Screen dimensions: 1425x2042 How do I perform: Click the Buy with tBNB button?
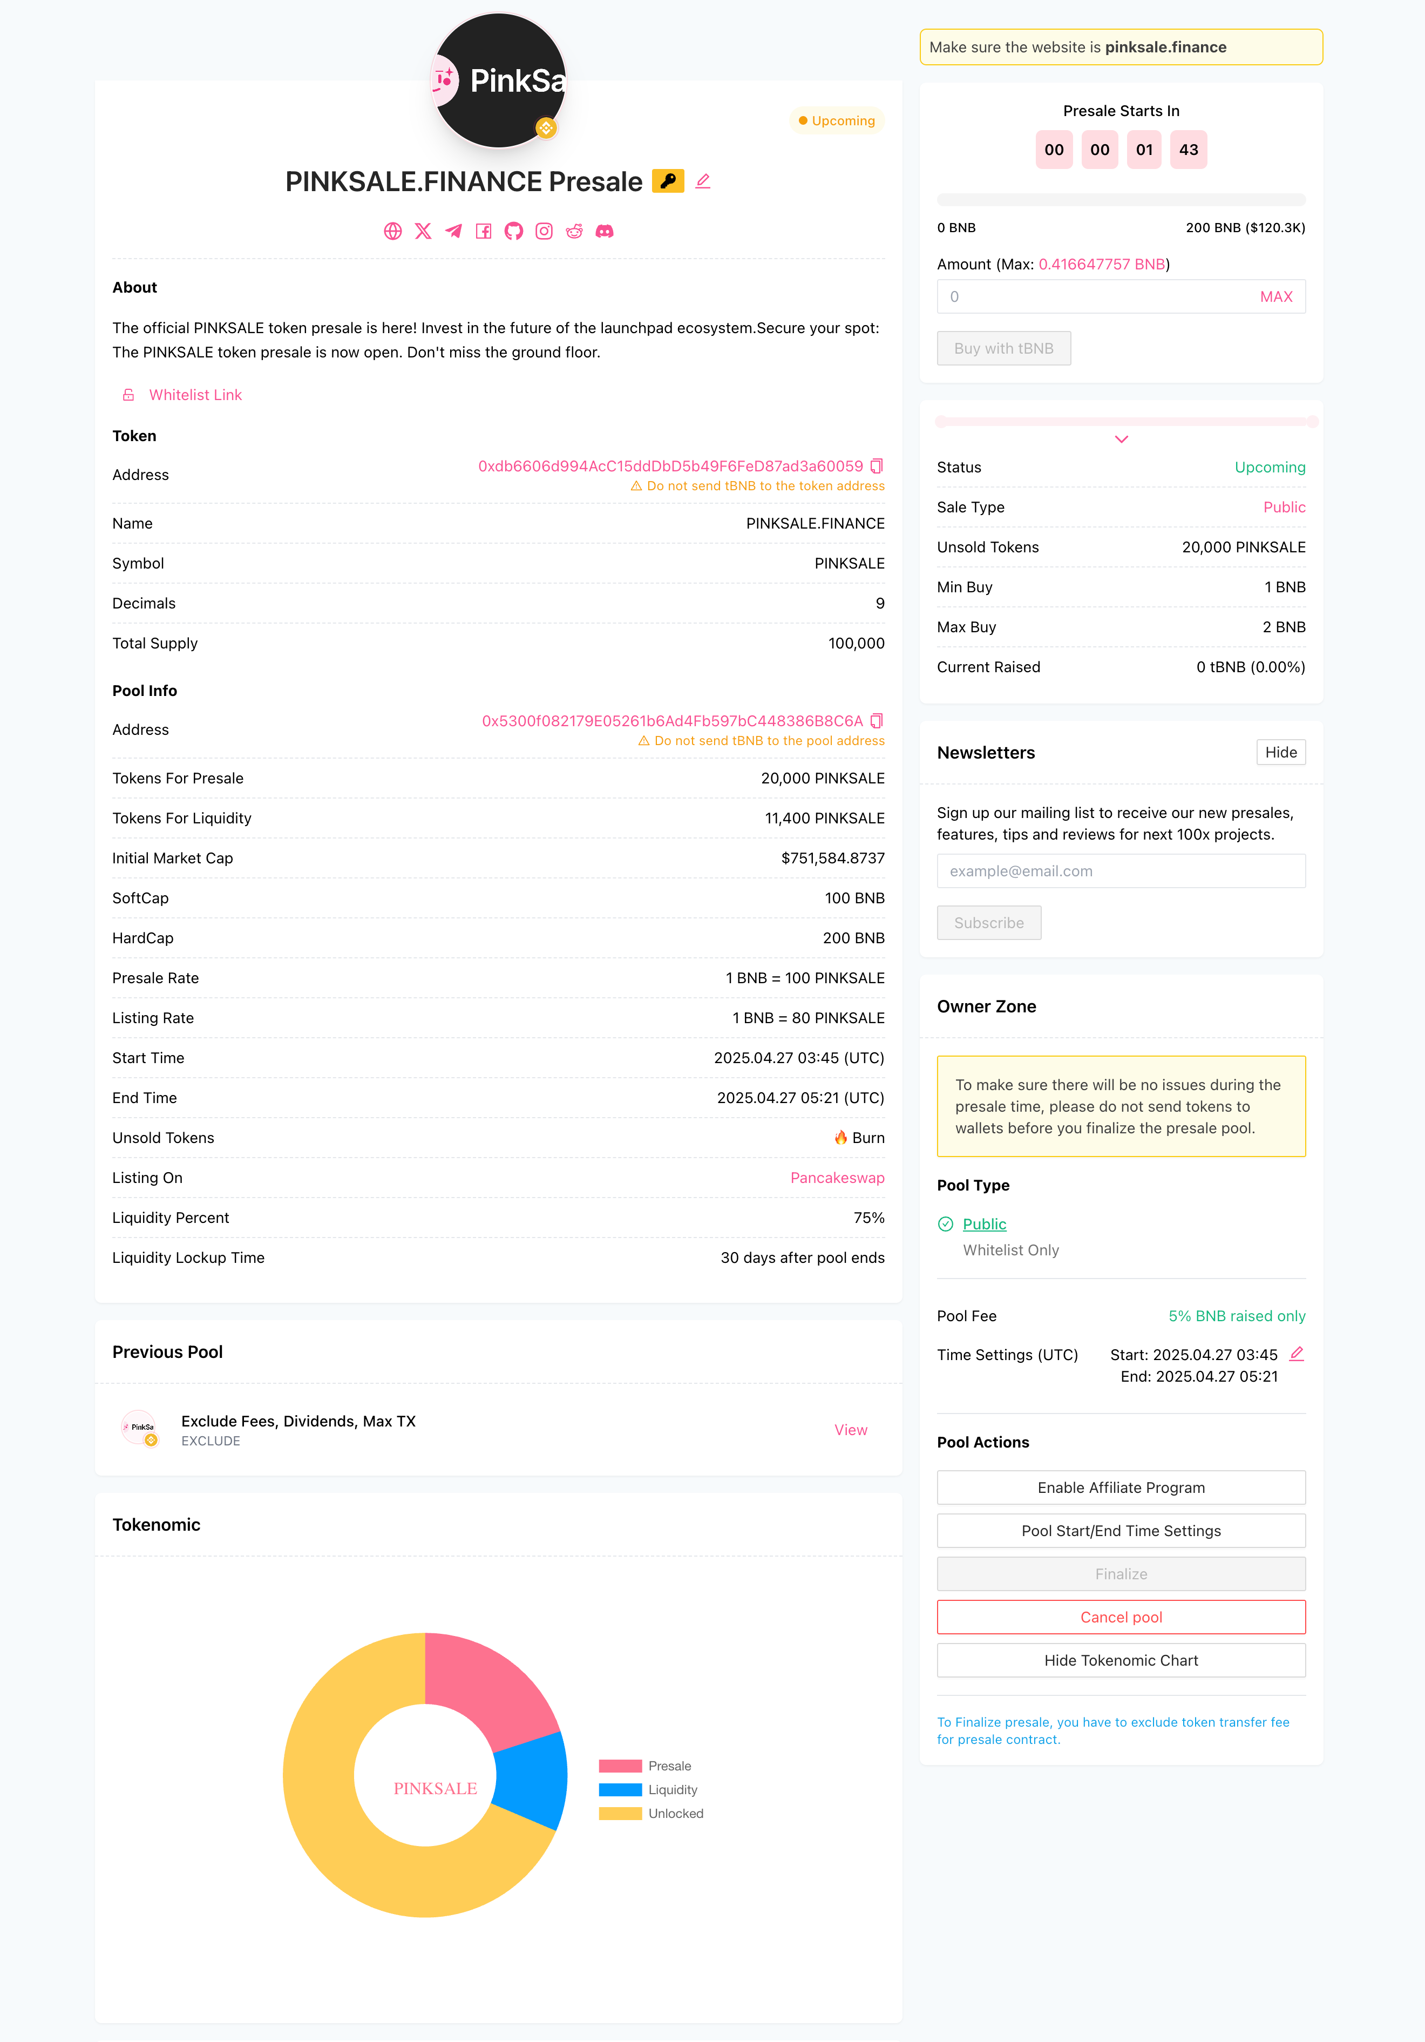(x=1003, y=349)
